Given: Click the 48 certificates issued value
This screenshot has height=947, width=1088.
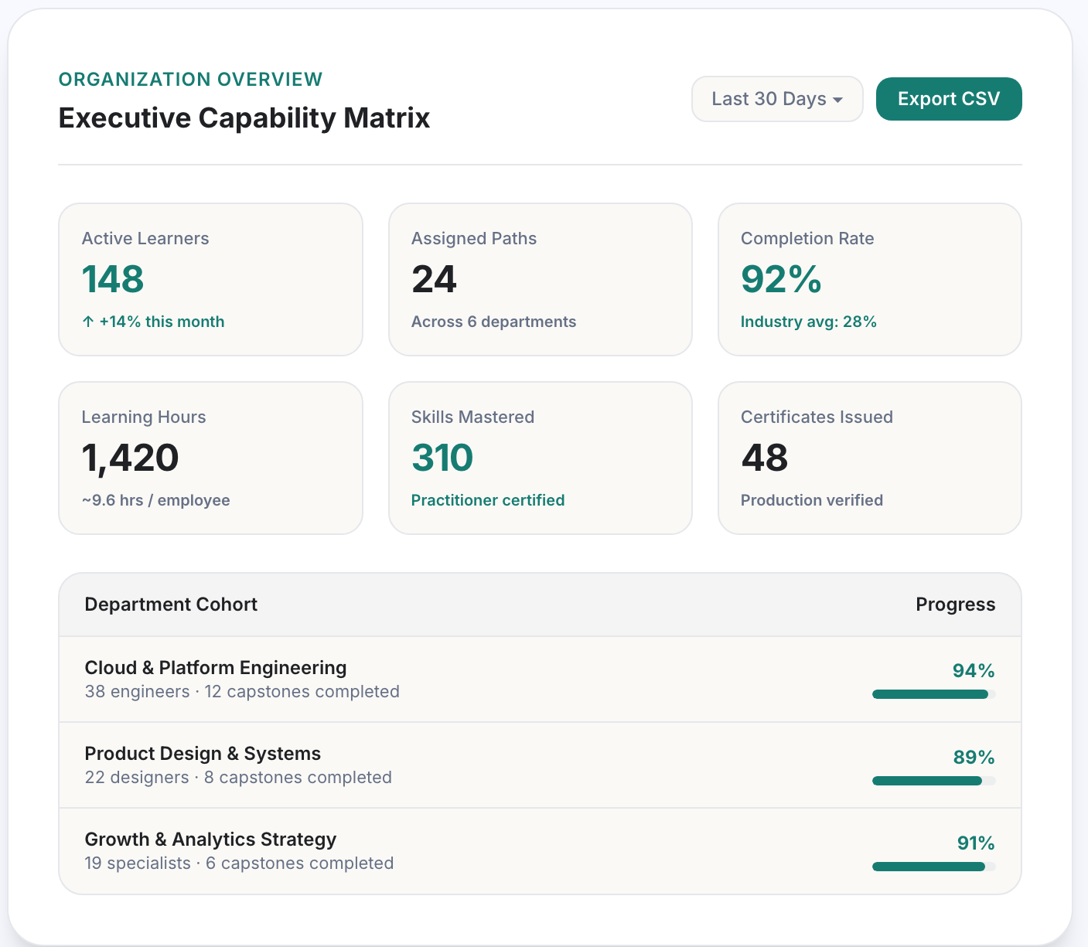Looking at the screenshot, I should click(765, 458).
